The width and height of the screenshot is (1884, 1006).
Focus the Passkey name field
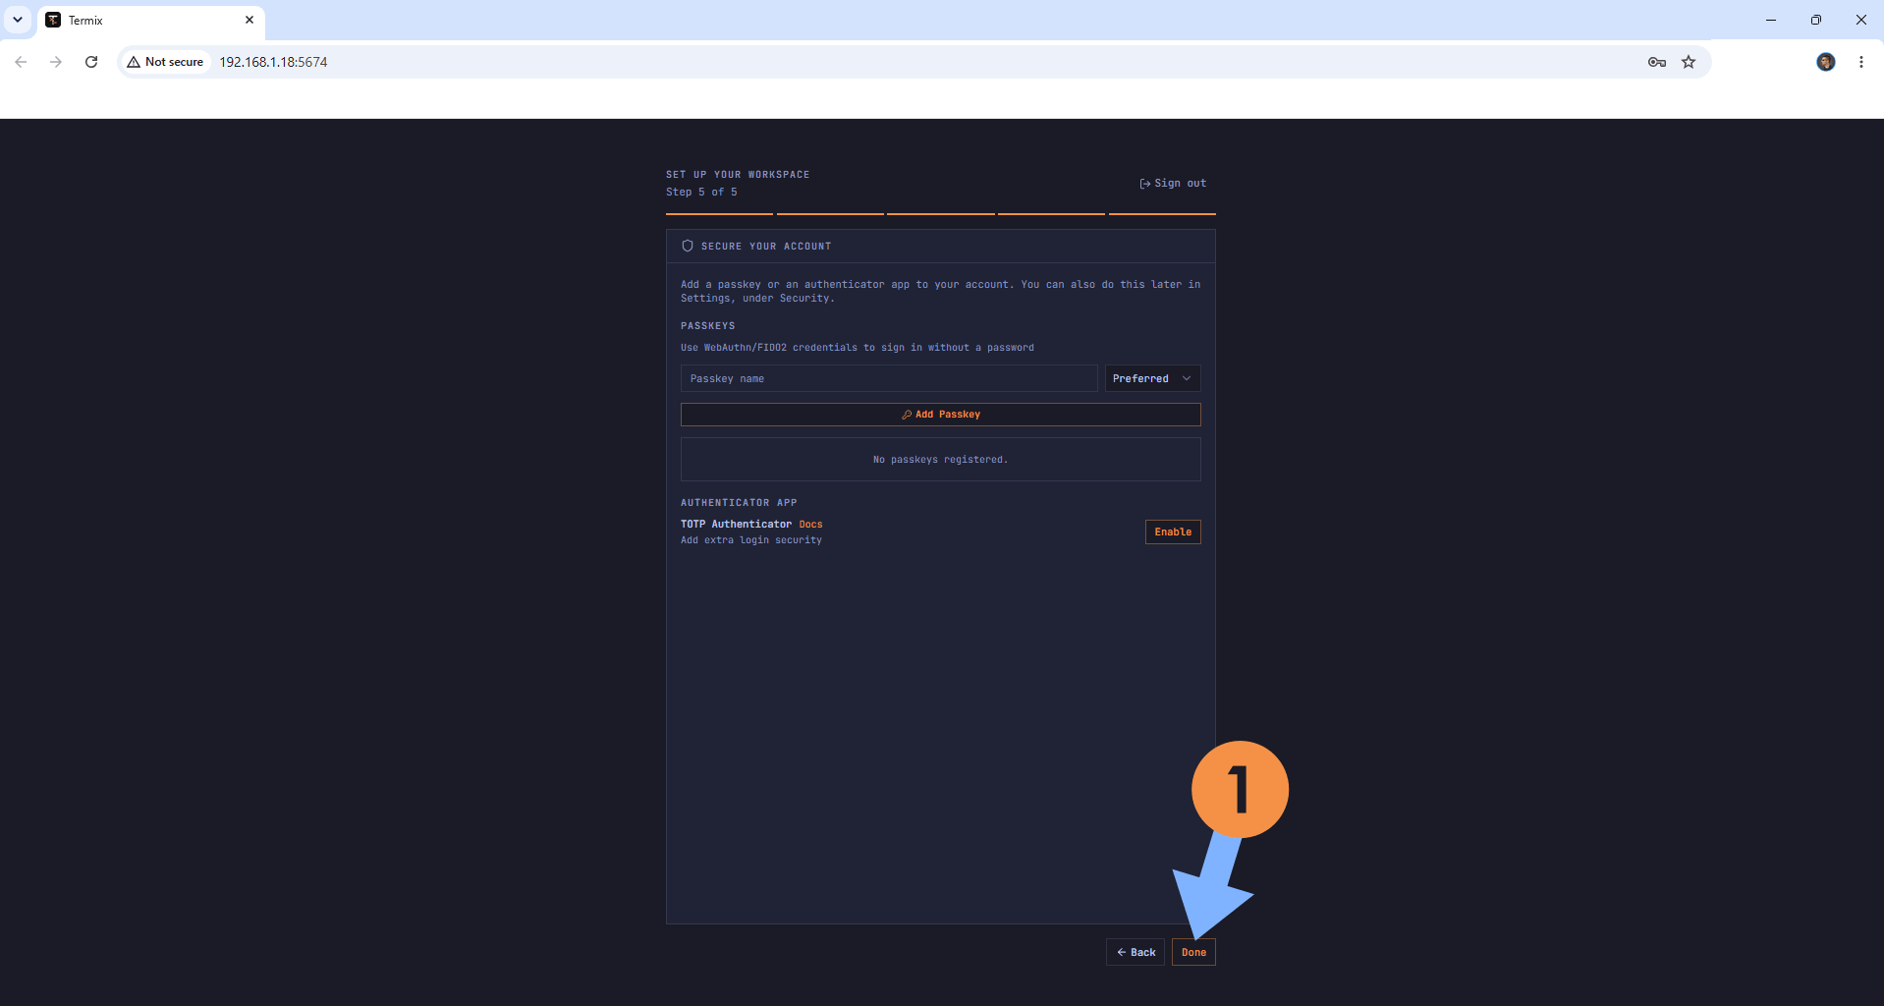889,378
